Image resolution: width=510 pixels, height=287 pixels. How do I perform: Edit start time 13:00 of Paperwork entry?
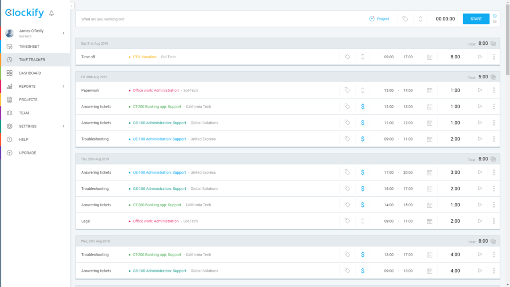pos(388,91)
